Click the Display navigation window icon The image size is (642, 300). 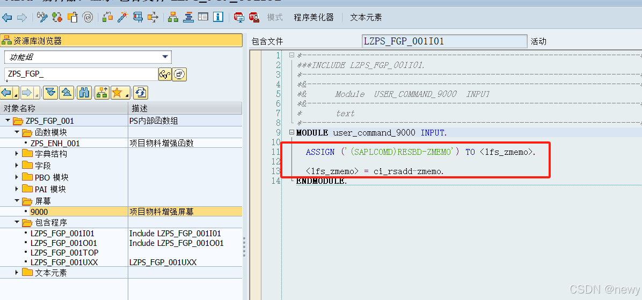188,17
